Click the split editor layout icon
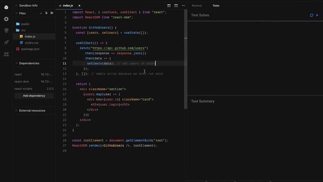The width and height of the screenshot is (323, 182). tap(169, 6)
